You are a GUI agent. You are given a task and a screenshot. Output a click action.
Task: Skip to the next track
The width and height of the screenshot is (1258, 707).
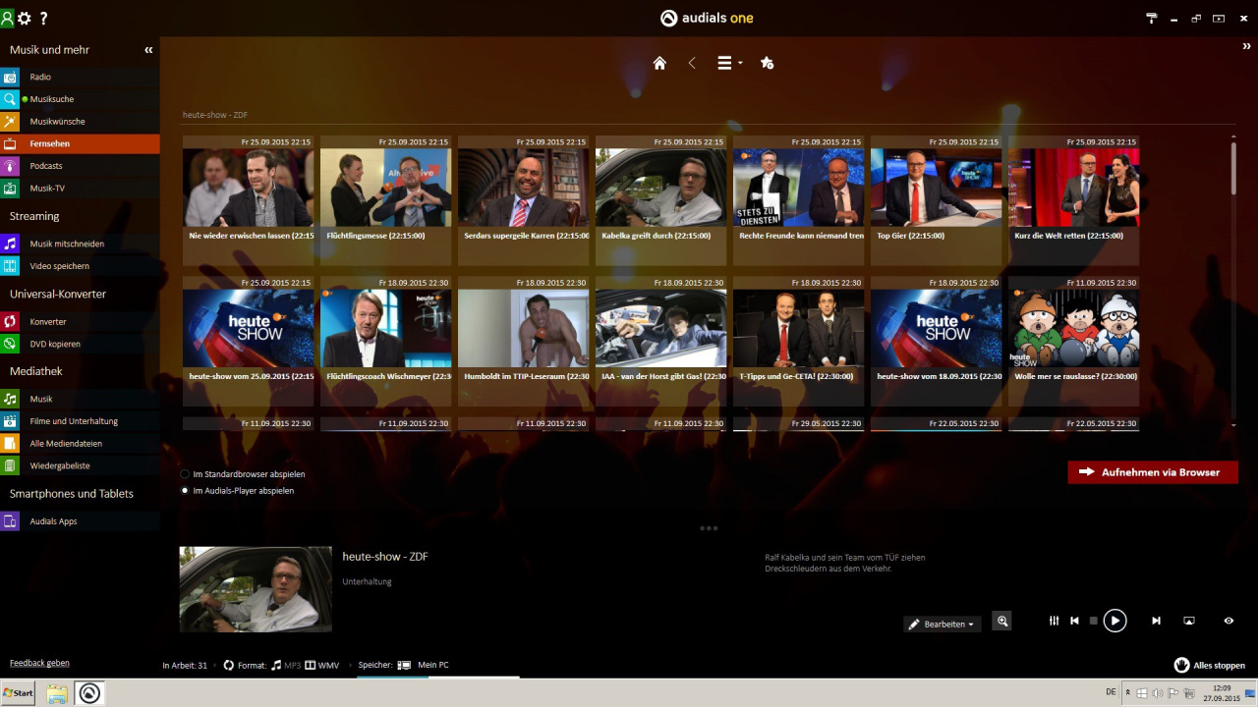click(x=1156, y=621)
